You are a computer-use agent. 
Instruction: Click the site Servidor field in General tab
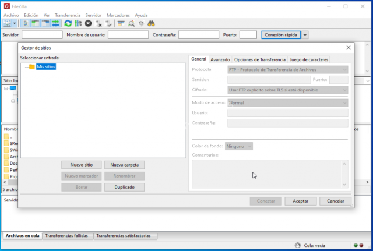[269, 80]
